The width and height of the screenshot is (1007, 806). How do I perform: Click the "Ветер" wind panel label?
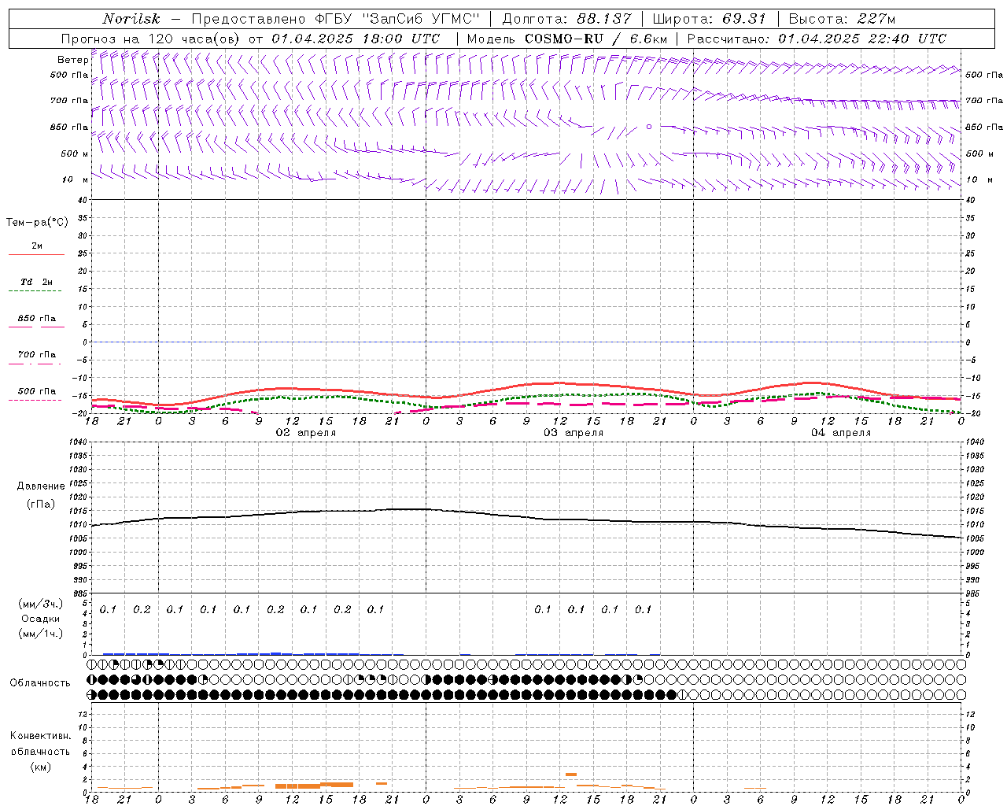click(x=72, y=60)
